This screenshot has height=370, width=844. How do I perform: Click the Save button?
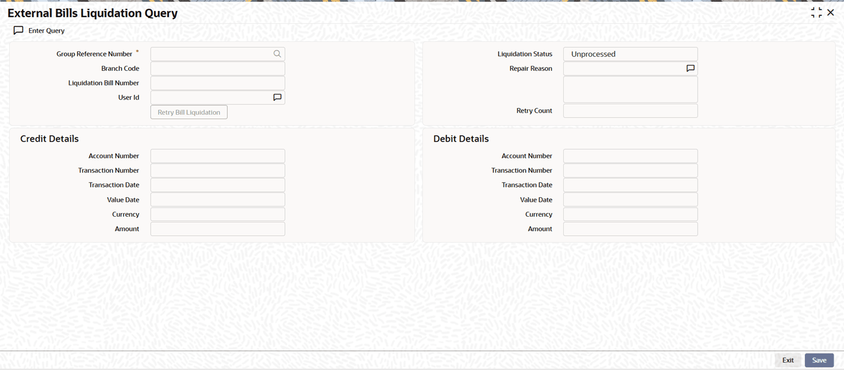(819, 360)
